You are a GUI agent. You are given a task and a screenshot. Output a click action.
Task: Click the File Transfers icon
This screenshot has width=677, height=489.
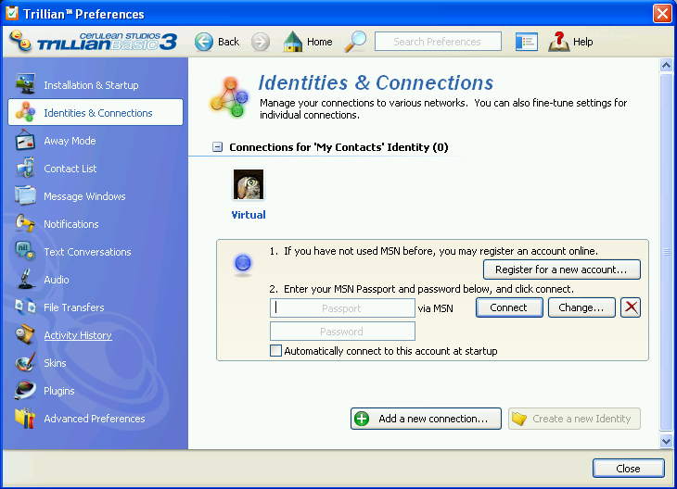[x=25, y=307]
